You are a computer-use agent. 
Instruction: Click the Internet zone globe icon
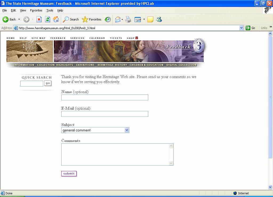coord(235,193)
